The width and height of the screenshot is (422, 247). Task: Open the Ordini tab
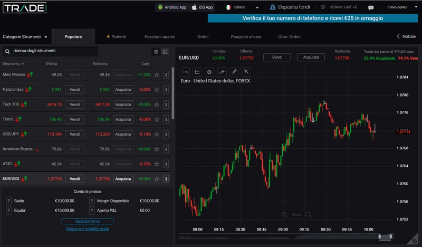tap(203, 36)
